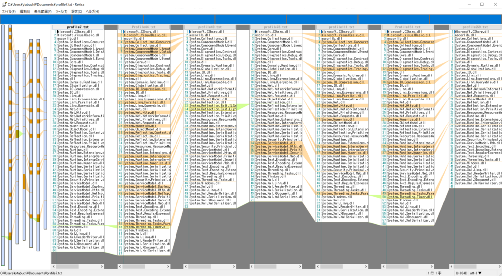Click left scroll arrow under profile49.txt pane
The image size is (502, 276).
[186, 266]
